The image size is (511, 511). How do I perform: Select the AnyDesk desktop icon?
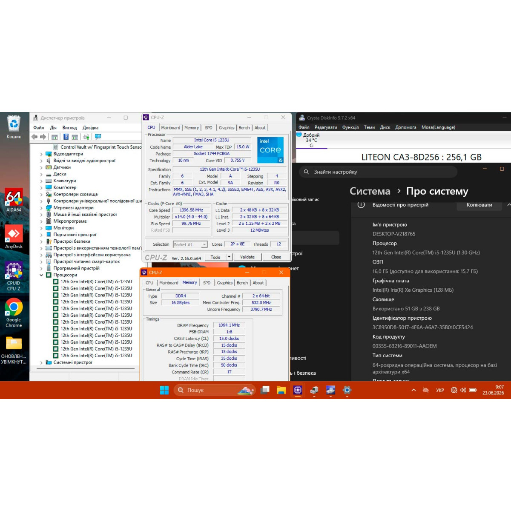tap(14, 236)
